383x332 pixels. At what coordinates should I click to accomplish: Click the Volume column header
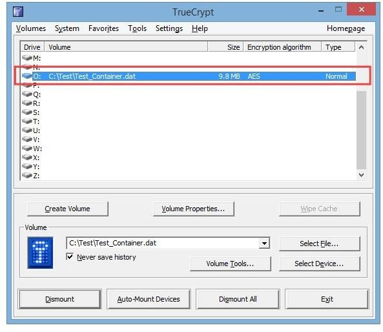126,47
